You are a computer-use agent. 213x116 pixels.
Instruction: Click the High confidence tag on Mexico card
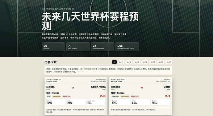(x=49, y=97)
